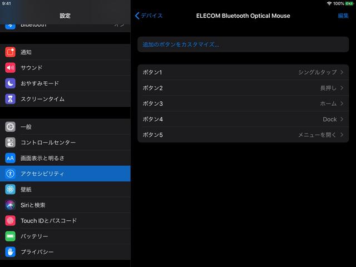Select スクリーンタイム in sidebar
This screenshot has width=356, height=267.
[65, 99]
